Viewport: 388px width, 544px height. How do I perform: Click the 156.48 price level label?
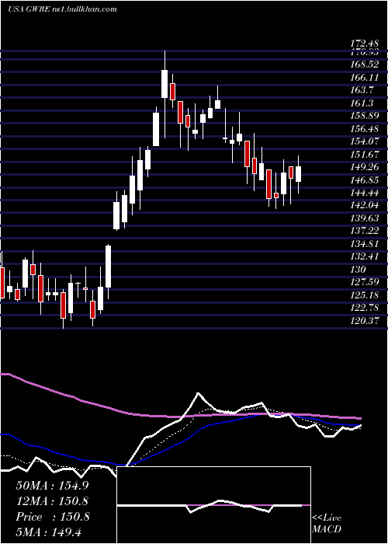tap(365, 129)
